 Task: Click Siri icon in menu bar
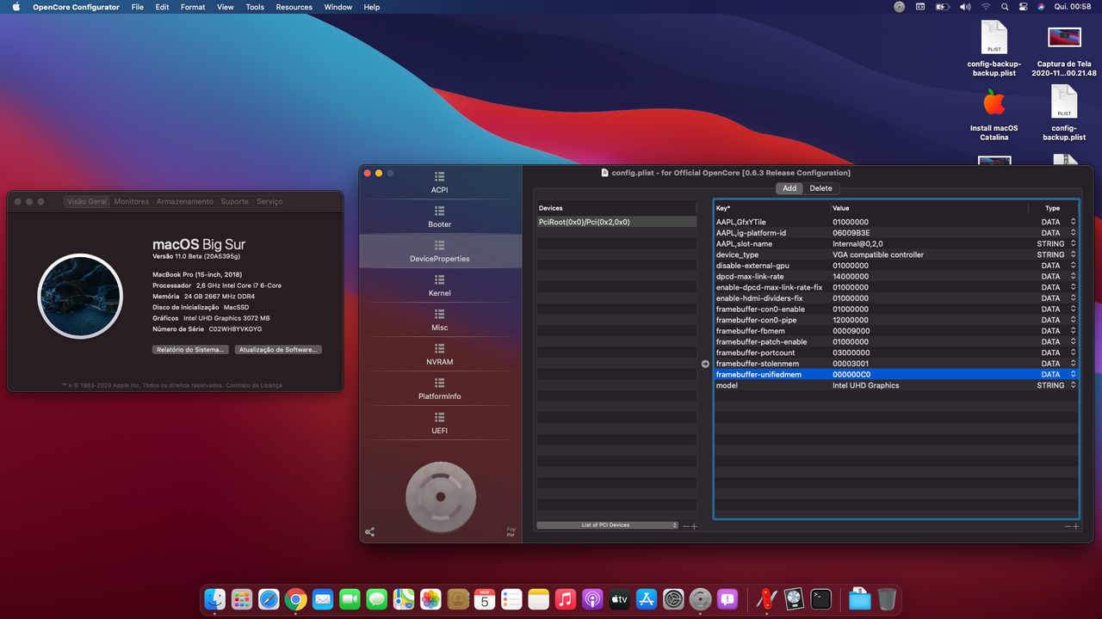[x=1041, y=7]
